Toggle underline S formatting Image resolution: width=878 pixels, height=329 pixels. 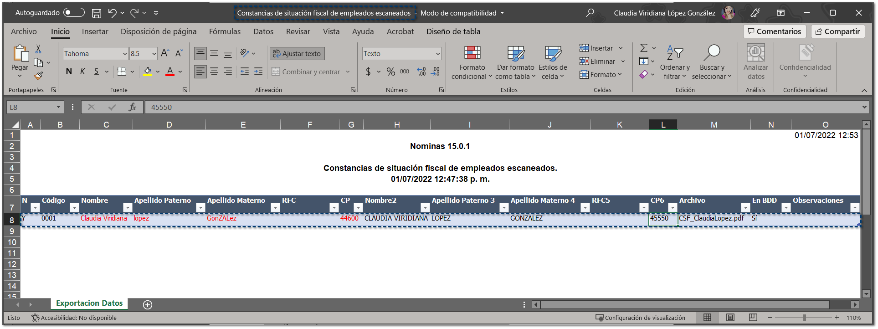[x=97, y=72]
